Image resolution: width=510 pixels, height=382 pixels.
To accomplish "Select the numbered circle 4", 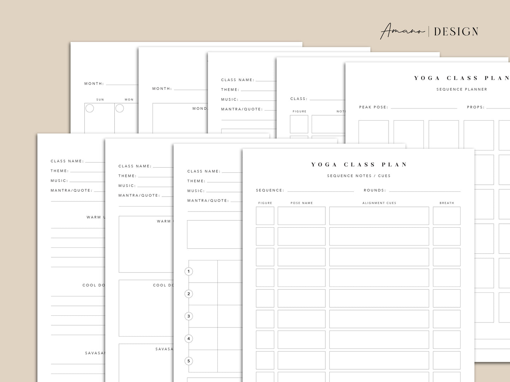I will [x=189, y=339].
